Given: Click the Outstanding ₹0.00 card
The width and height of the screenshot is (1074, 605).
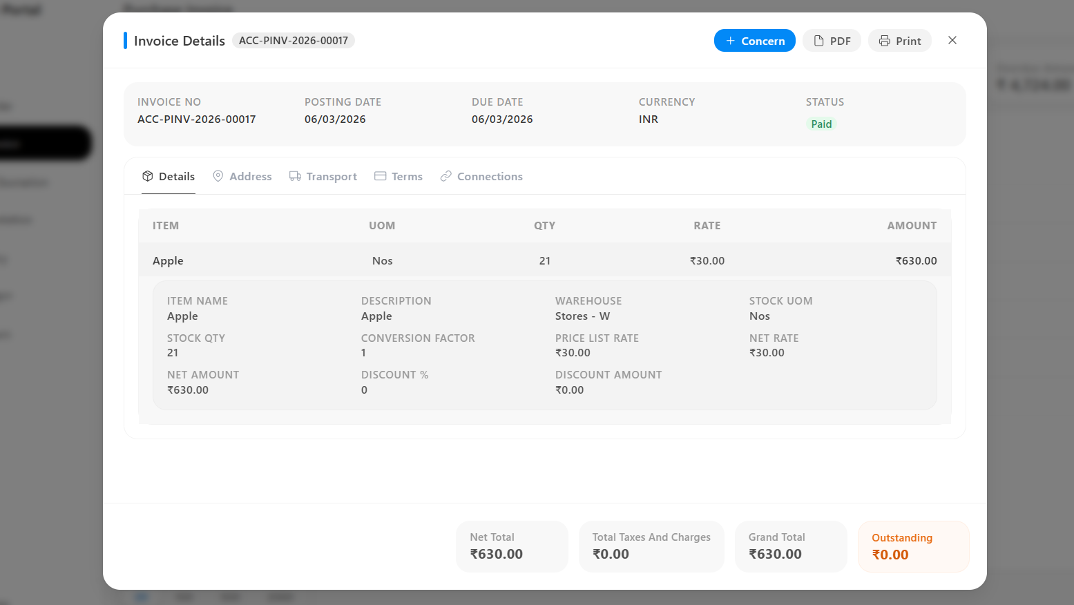Looking at the screenshot, I should point(913,546).
